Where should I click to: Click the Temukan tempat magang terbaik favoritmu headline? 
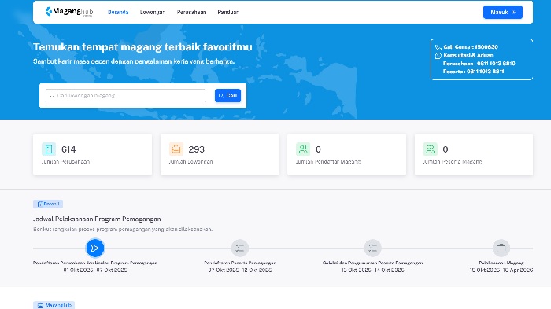point(142,47)
